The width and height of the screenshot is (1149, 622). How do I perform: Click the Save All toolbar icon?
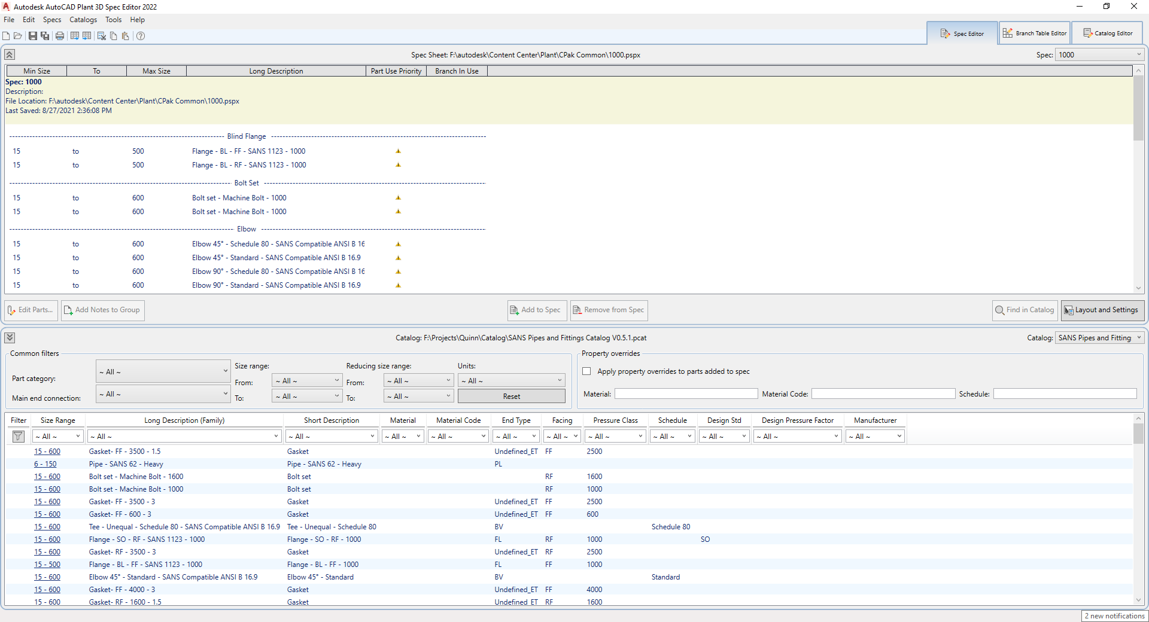point(45,36)
